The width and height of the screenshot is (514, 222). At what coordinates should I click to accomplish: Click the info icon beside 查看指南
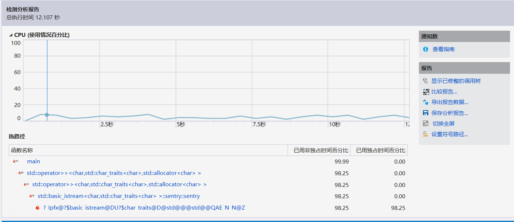pos(425,49)
